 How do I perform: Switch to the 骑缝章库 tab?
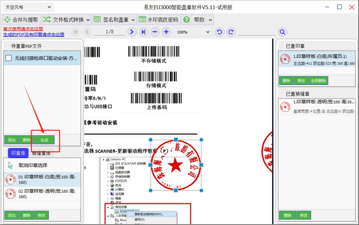(x=41, y=153)
